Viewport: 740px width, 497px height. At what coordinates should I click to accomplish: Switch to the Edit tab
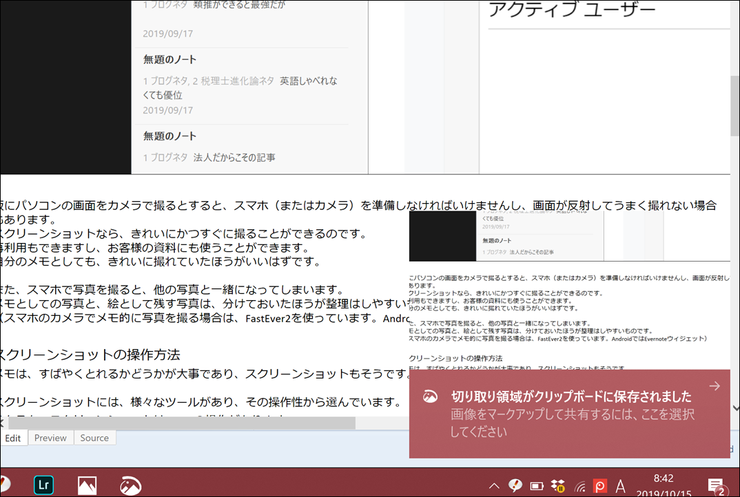[13, 438]
